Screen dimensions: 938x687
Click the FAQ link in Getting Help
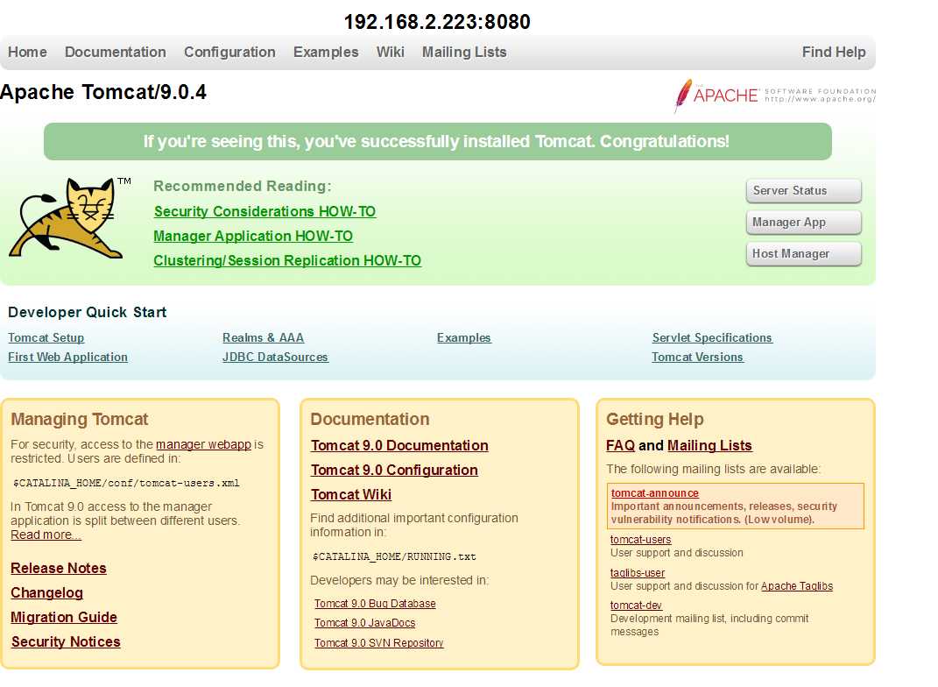[620, 445]
